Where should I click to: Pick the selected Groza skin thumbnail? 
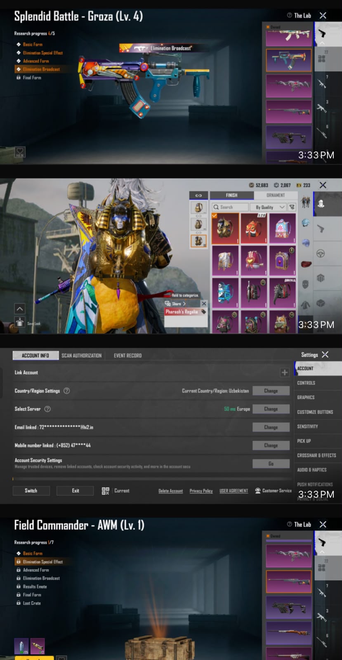coord(289,60)
